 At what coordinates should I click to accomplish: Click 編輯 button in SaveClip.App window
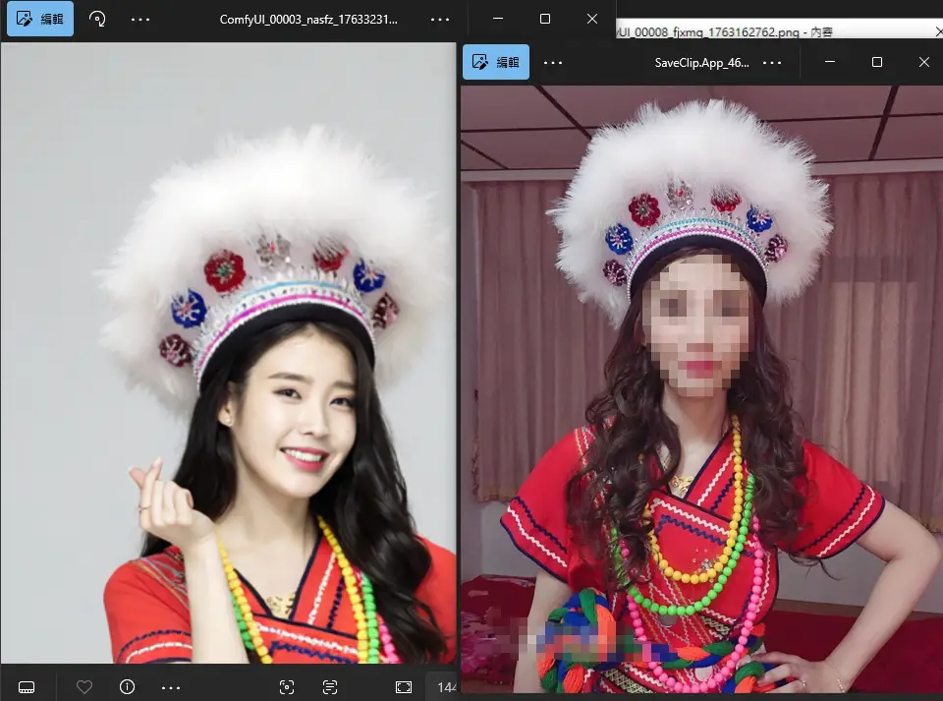pos(496,62)
